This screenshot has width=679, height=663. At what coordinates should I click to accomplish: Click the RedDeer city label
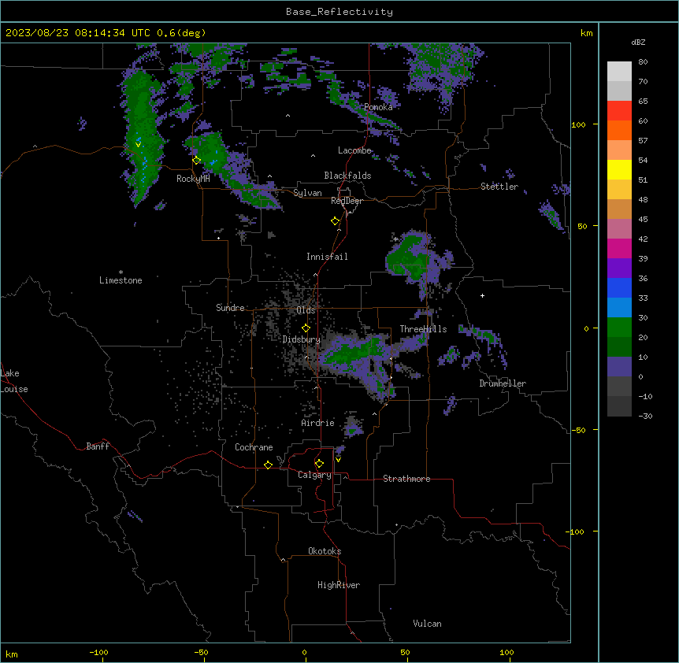[x=347, y=201]
